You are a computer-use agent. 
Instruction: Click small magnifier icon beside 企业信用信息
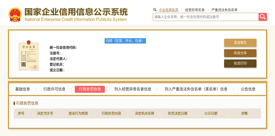(x=155, y=10)
